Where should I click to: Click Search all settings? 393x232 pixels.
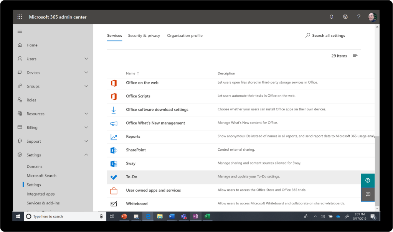point(325,35)
